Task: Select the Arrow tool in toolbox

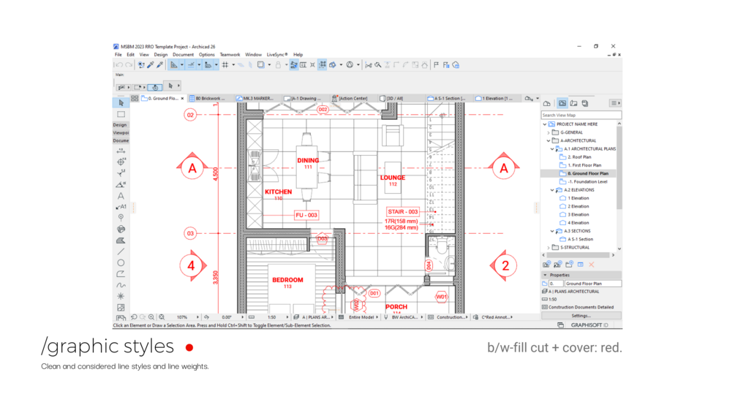Action: coord(121,102)
